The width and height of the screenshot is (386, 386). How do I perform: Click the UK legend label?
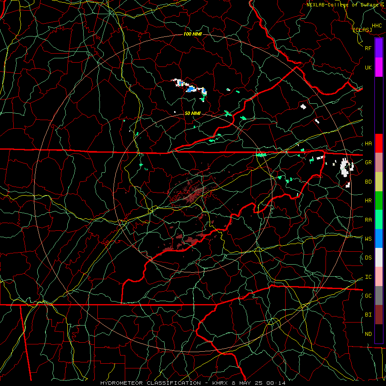pyautogui.click(x=368, y=68)
